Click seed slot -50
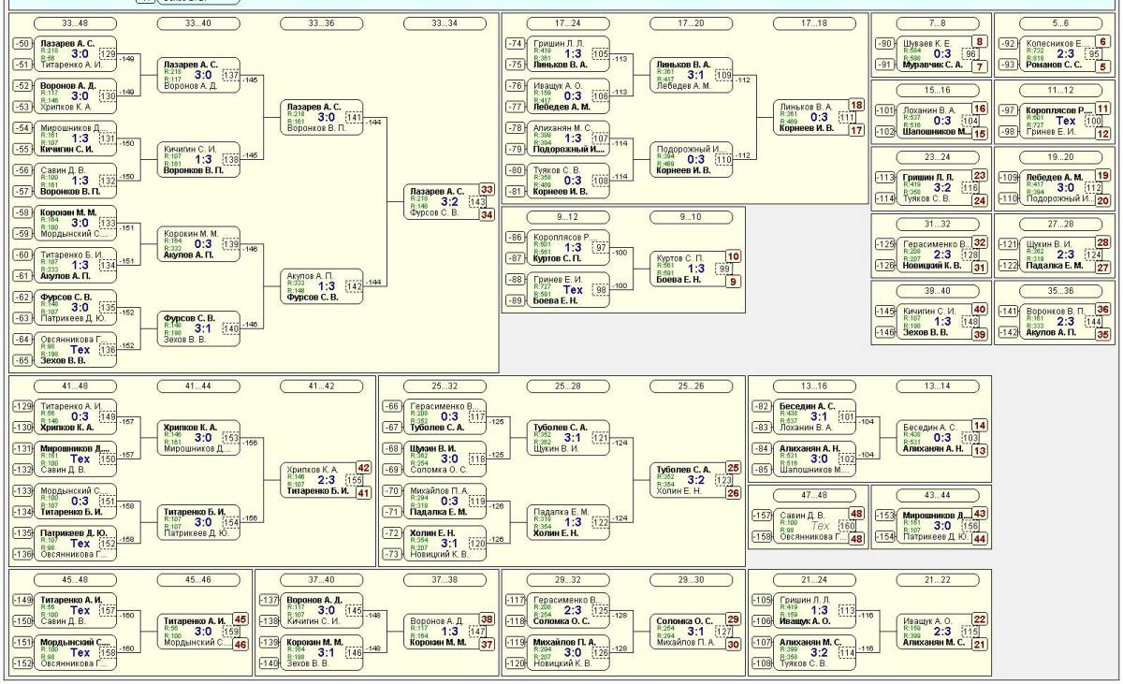Screen dimensions: 1123x684 click(x=22, y=43)
